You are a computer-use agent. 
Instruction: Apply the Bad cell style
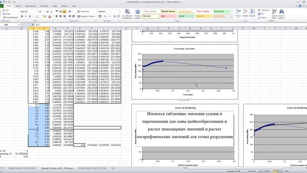point(168,16)
